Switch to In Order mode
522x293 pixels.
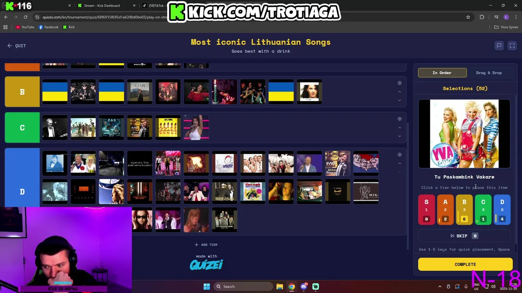[442, 73]
